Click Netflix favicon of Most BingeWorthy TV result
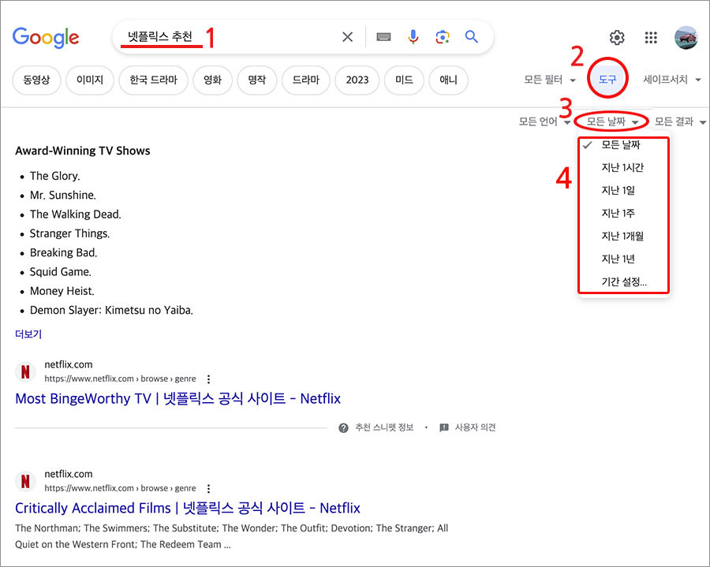710x567 pixels. [25, 371]
